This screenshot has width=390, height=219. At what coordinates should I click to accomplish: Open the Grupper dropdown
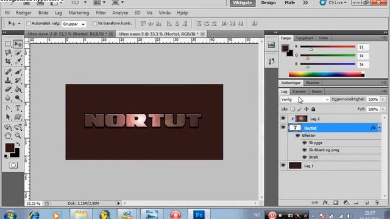tap(74, 24)
